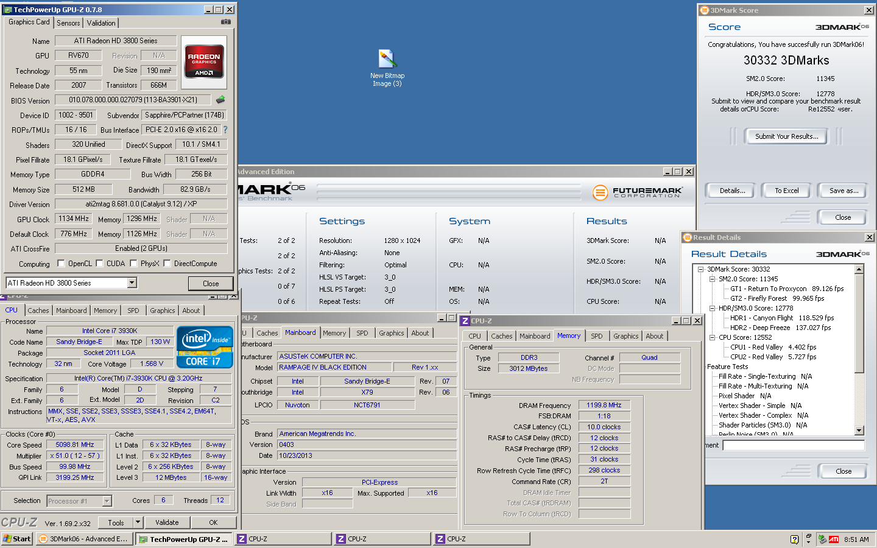Collapse the SM2.0 Score tree node

712,279
